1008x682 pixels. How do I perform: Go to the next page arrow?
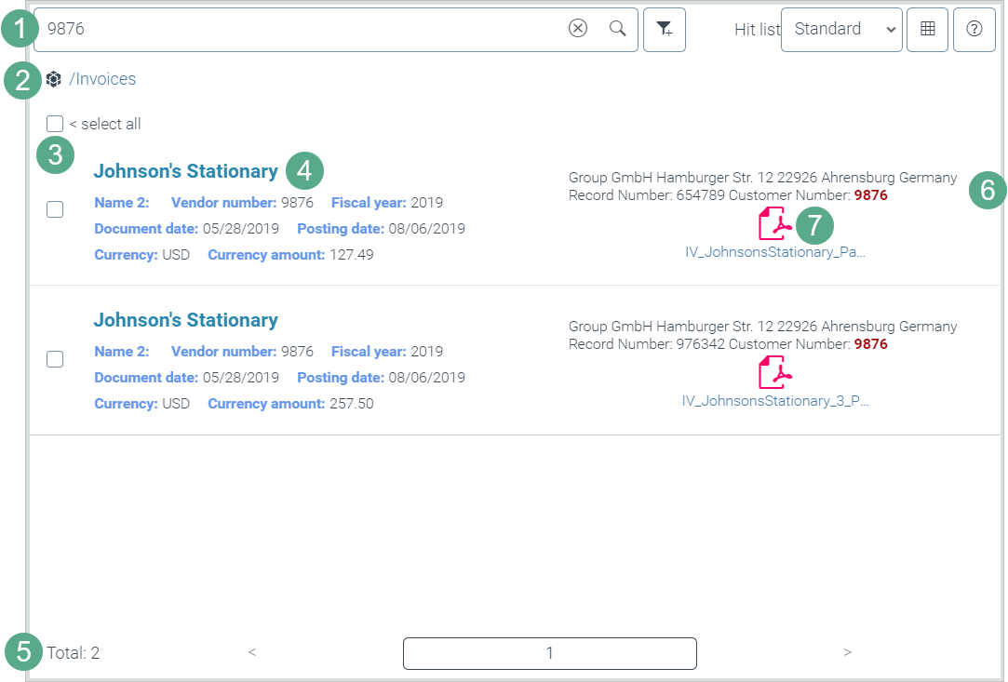click(x=847, y=652)
